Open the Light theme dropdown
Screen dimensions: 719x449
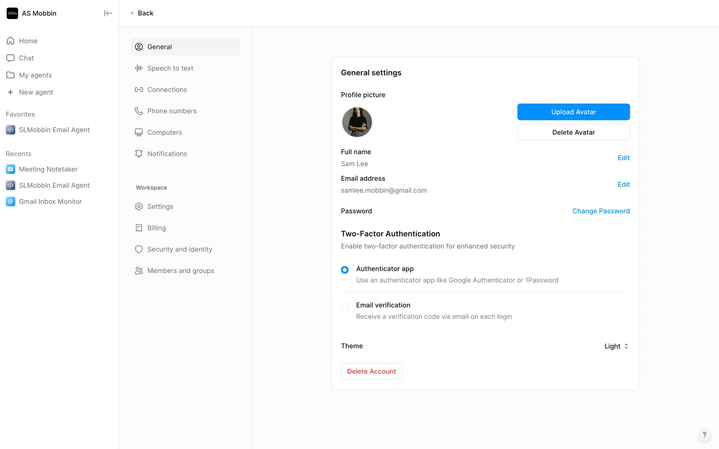pos(616,346)
